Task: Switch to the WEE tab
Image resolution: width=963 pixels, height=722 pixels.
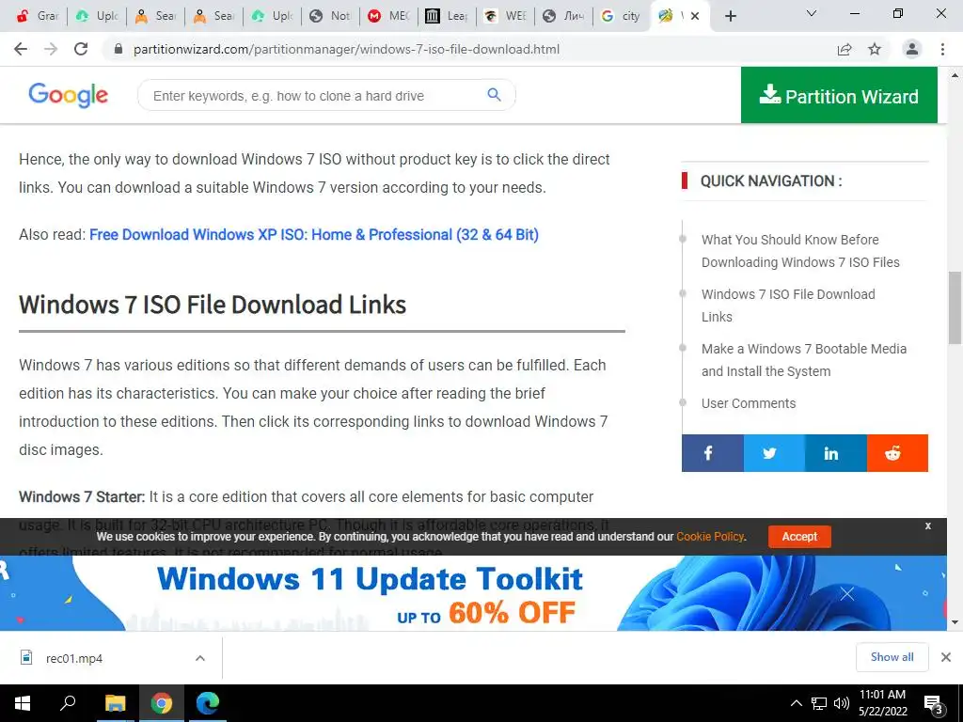Action: coord(505,16)
